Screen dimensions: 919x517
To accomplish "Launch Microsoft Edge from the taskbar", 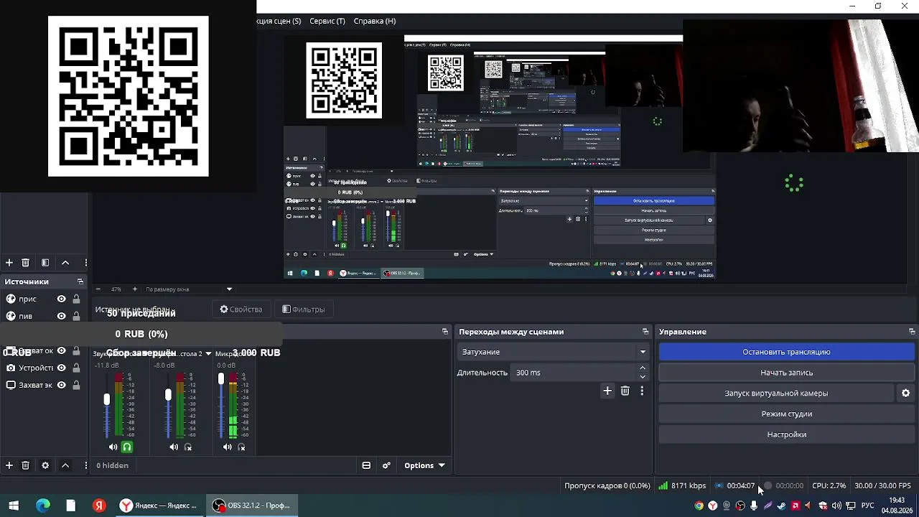I will click(x=43, y=506).
